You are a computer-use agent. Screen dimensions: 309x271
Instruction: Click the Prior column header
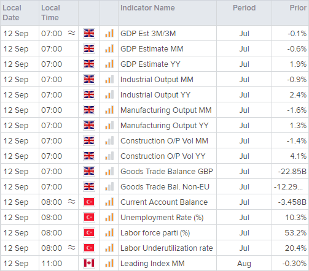tap(298, 8)
